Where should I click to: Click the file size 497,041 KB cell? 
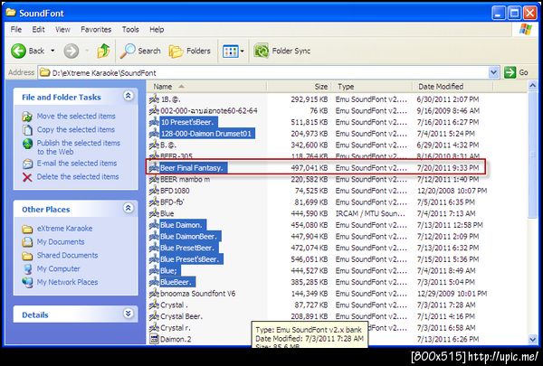click(310, 168)
